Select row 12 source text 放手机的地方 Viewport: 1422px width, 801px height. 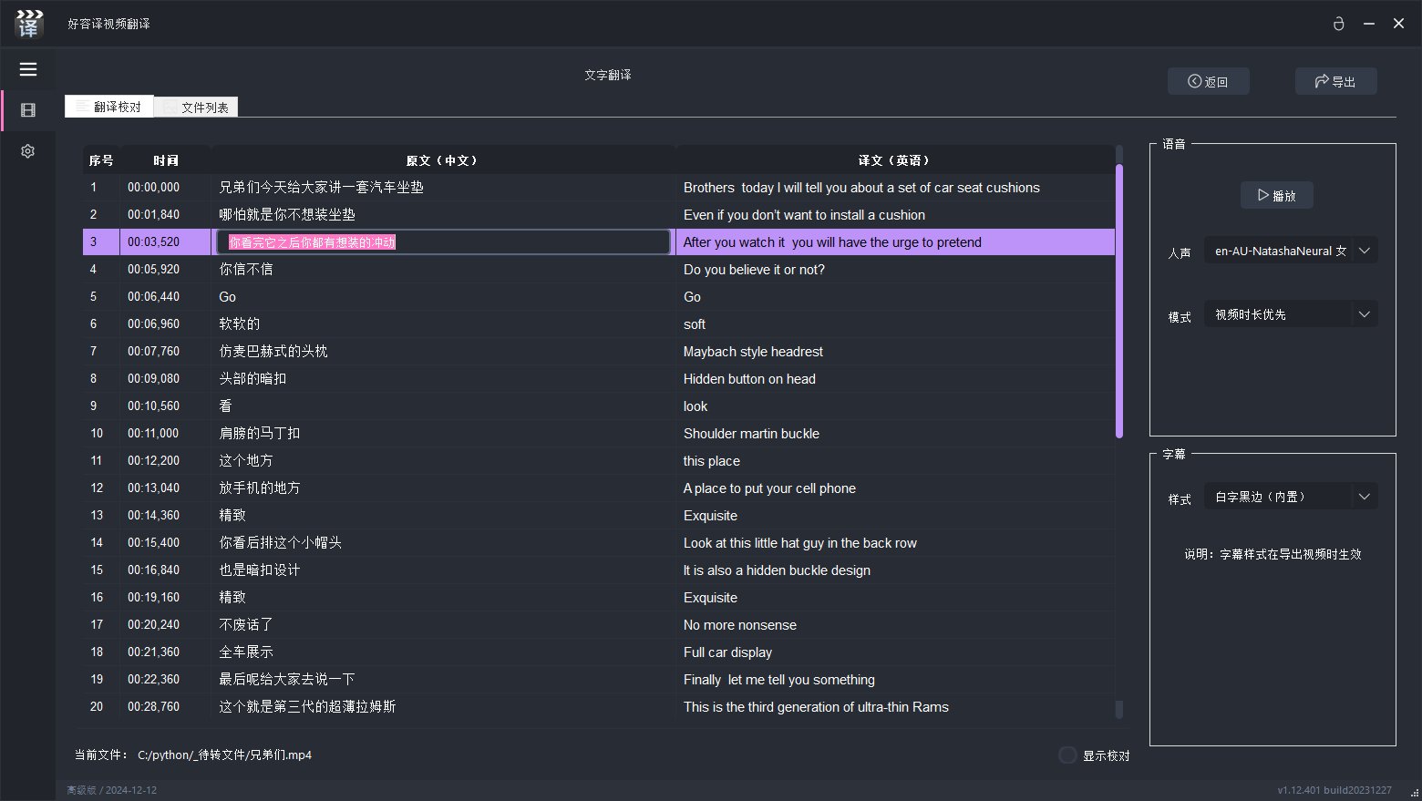tap(260, 488)
